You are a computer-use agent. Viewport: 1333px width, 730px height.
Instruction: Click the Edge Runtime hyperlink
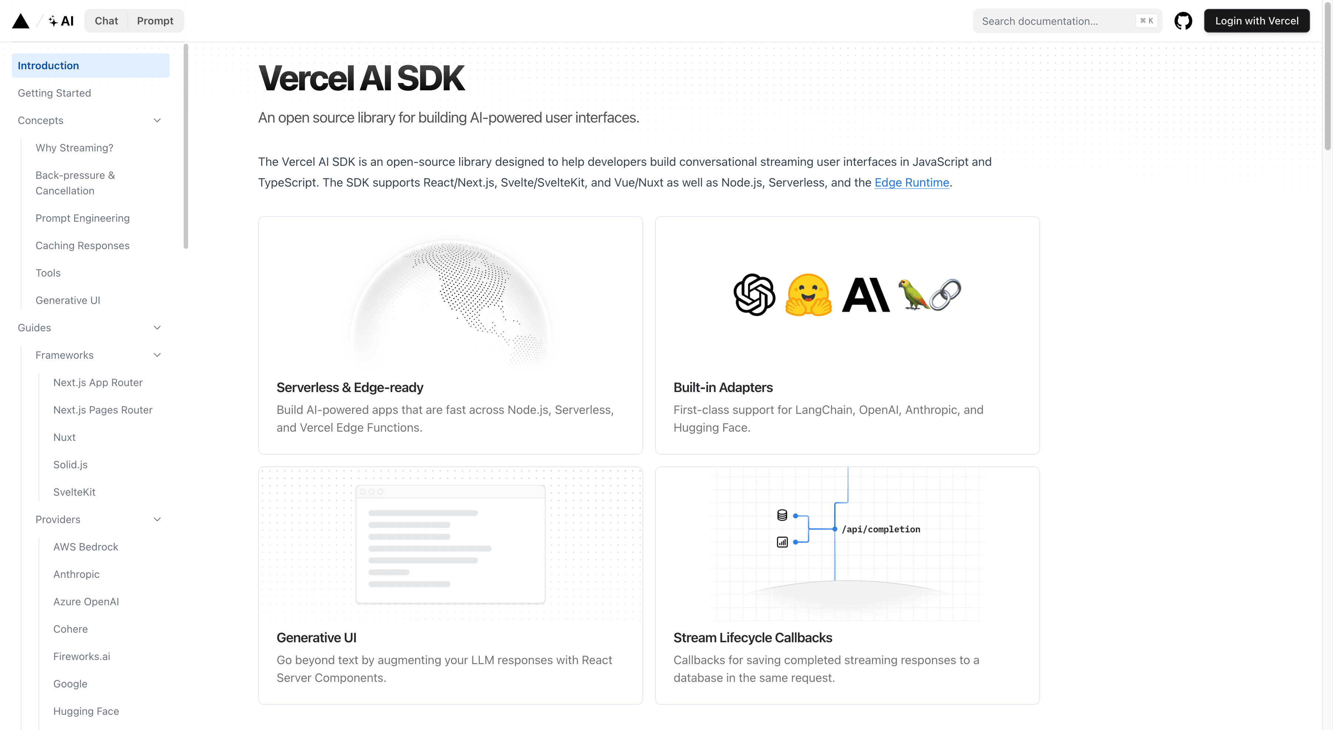click(911, 183)
